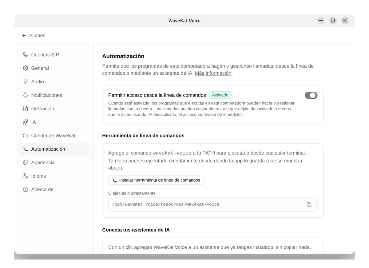Click the O ejecútalo directamente label
The height and width of the screenshot is (268, 369).
132,193
